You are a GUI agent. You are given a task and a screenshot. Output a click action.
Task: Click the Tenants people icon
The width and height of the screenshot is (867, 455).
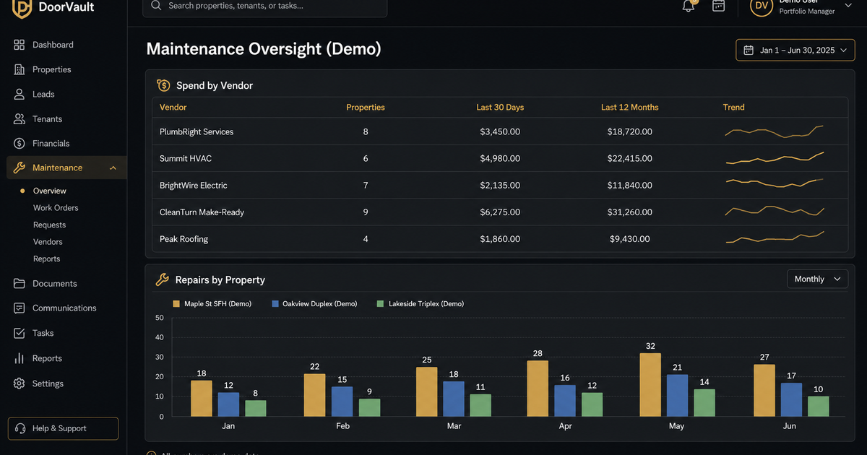tap(20, 118)
